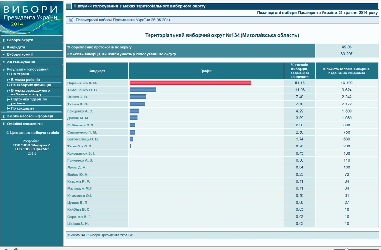Expand the Офіційні спостерігачі section
The height and width of the screenshot is (250, 381).
coord(3,124)
